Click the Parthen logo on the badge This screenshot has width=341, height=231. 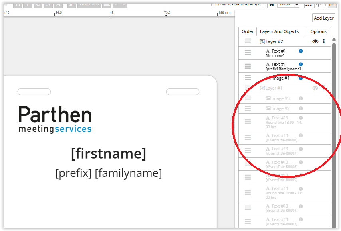click(x=55, y=119)
